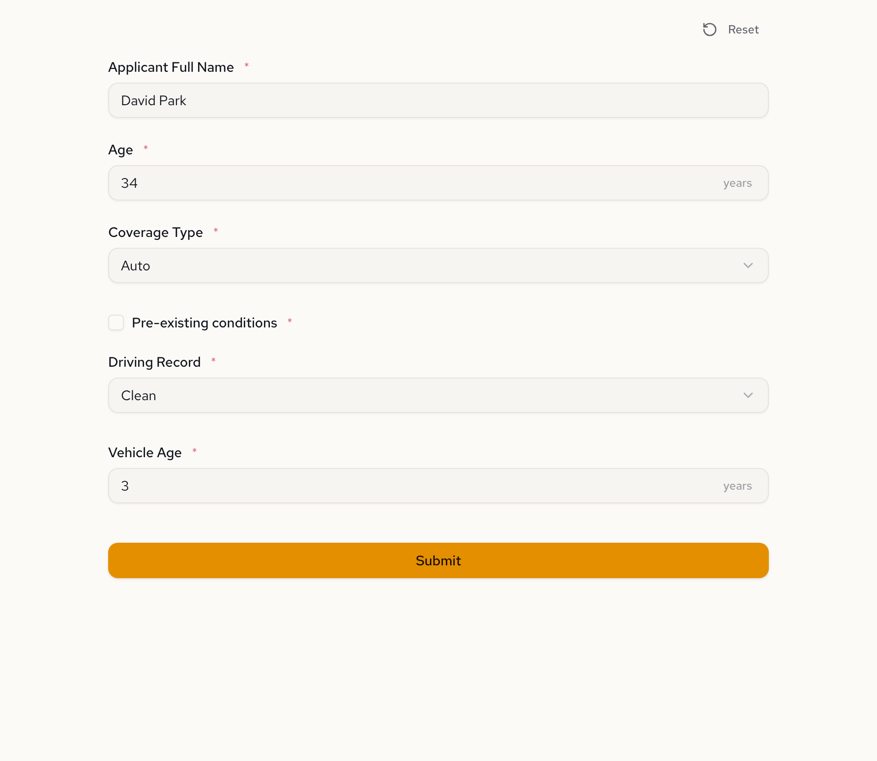Image resolution: width=877 pixels, height=761 pixels.
Task: Check the Pre-existing conditions checkbox
Action: 116,322
